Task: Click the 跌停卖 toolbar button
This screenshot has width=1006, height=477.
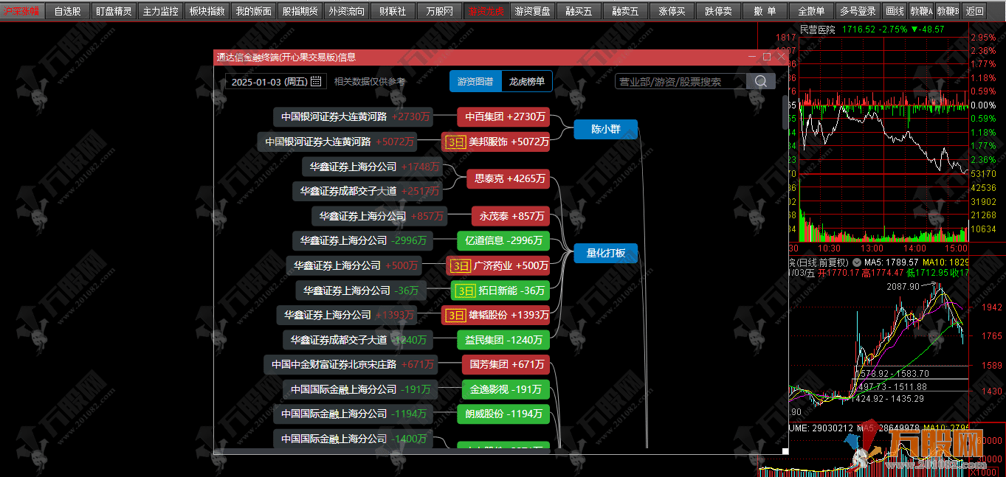Action: pos(718,11)
